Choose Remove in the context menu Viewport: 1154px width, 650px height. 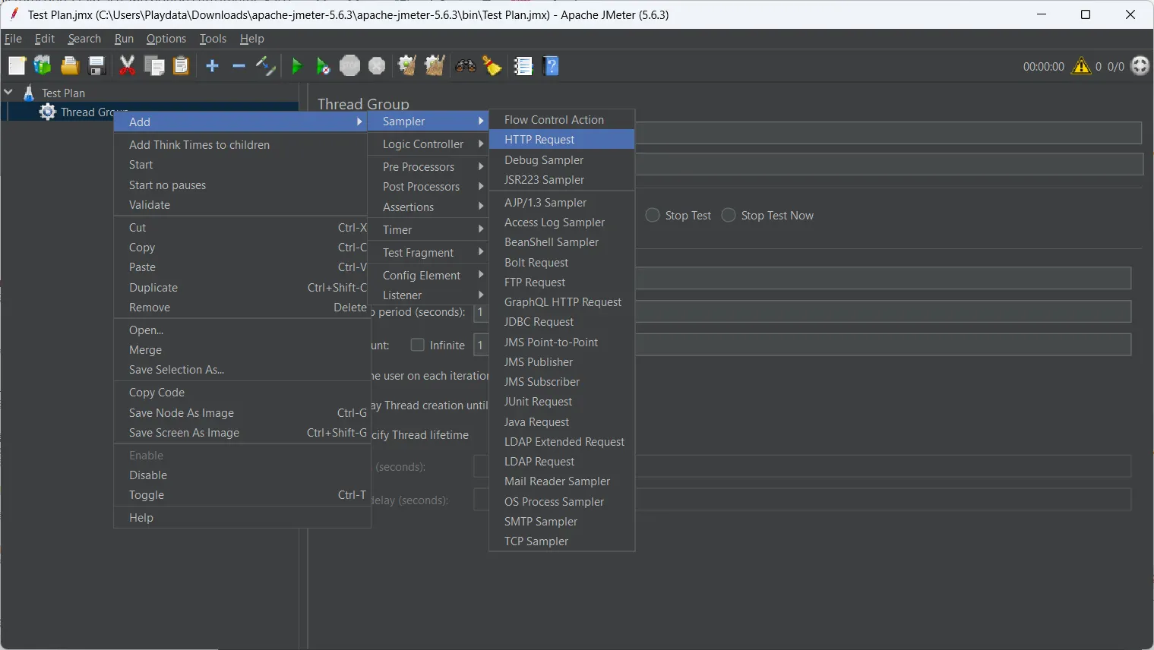pyautogui.click(x=242, y=308)
